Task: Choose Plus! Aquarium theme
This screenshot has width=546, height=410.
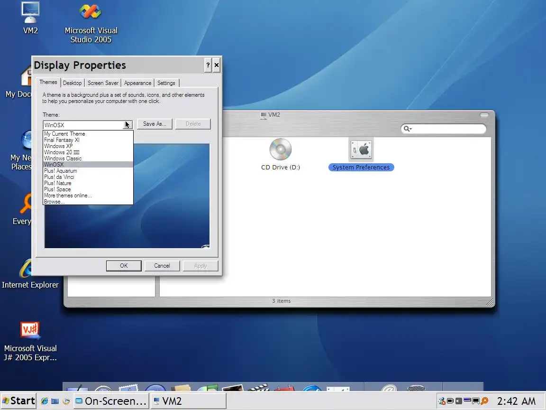Action: [x=88, y=171]
